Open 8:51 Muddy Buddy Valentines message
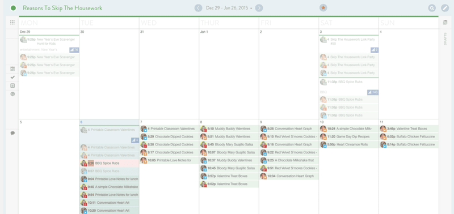The height and width of the screenshot is (214, 454). click(x=229, y=136)
